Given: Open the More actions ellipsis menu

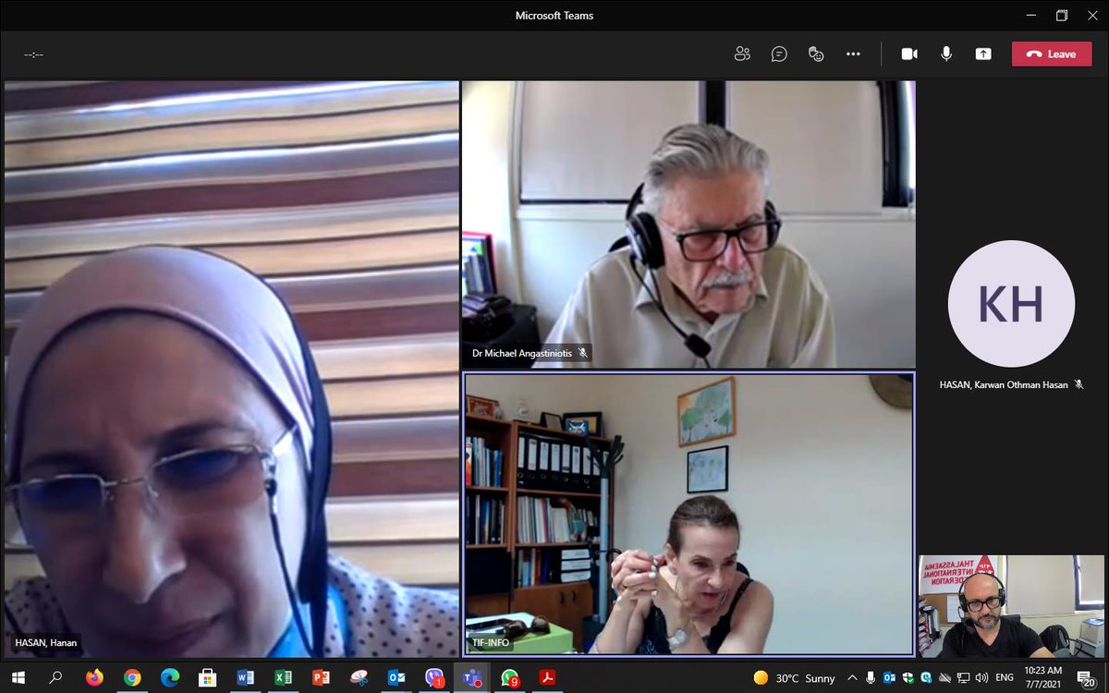Looking at the screenshot, I should tap(853, 54).
